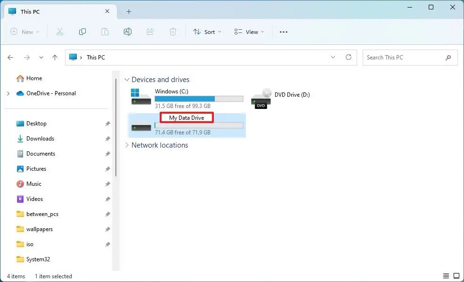Expand the Network locations group
The width and height of the screenshot is (464, 282).
[127, 145]
